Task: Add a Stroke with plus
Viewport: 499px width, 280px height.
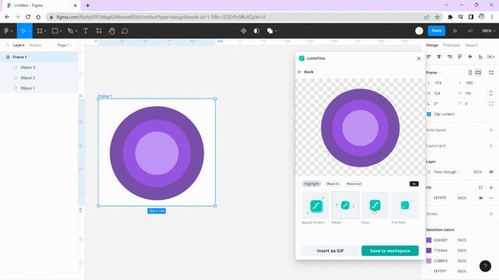Action: (491, 214)
